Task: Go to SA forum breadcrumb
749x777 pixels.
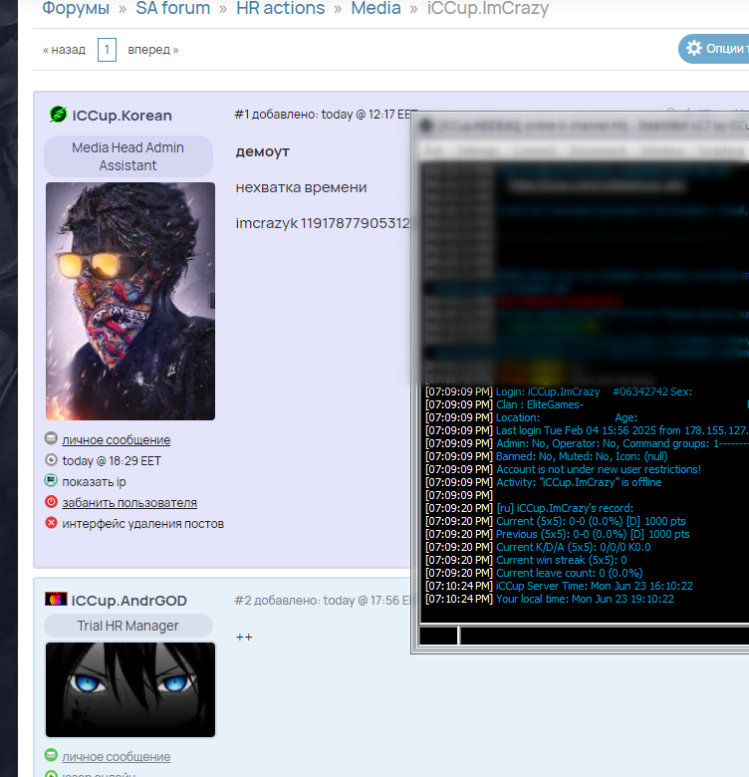Action: point(173,8)
